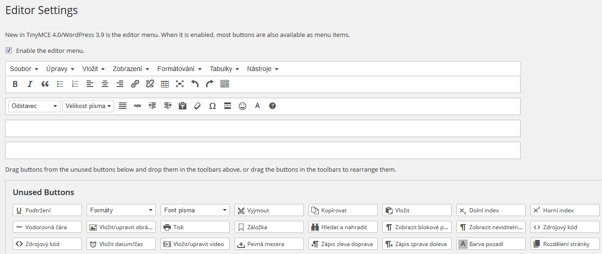Select the justify text icon
This screenshot has width=602, height=254.
pos(123,106)
